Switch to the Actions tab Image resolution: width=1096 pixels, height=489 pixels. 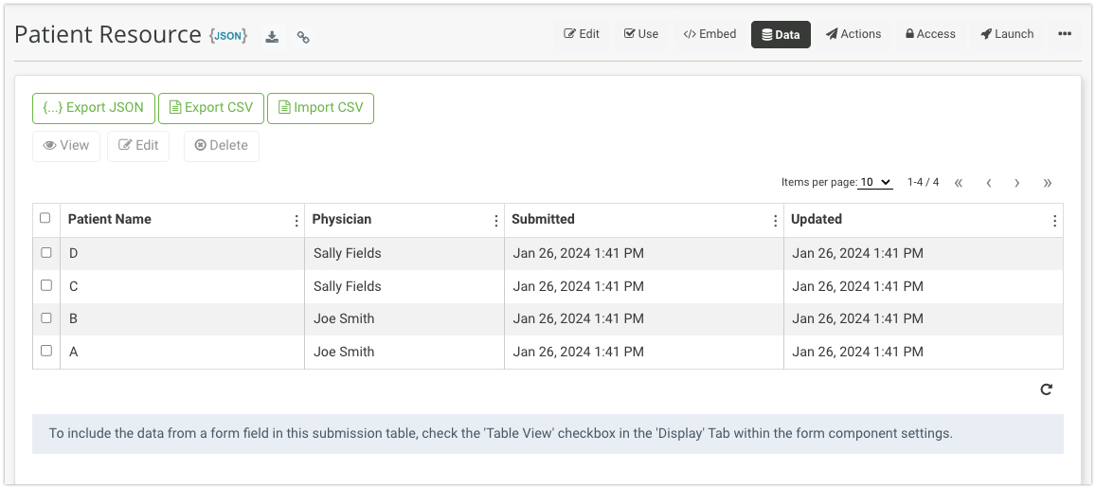[853, 34]
